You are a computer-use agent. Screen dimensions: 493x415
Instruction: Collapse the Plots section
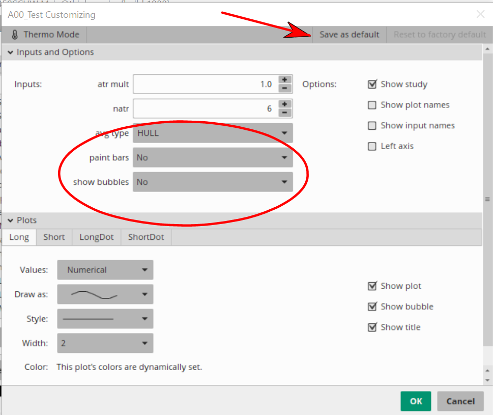(10, 220)
